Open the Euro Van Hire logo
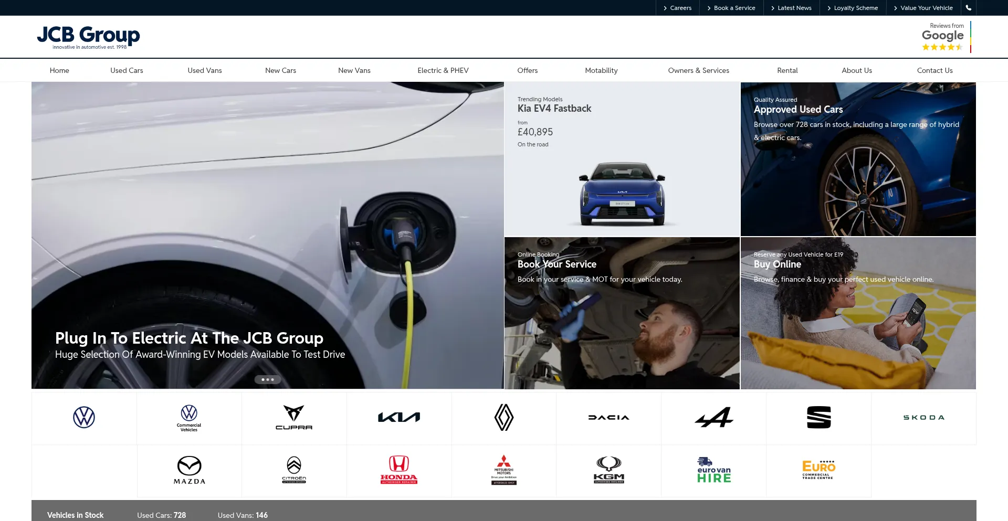The height and width of the screenshot is (521, 1008). [714, 470]
